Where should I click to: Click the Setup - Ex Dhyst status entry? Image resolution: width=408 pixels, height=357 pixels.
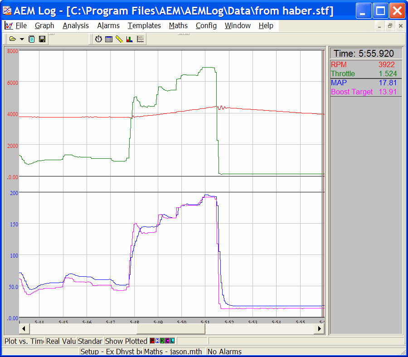[111, 352]
